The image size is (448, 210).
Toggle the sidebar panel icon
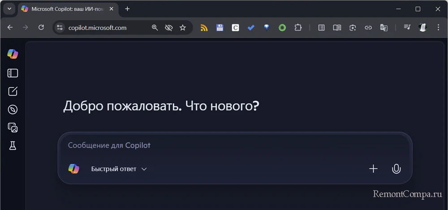(x=13, y=73)
